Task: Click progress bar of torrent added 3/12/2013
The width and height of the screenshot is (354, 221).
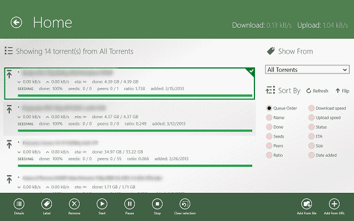Action: (x=135, y=130)
